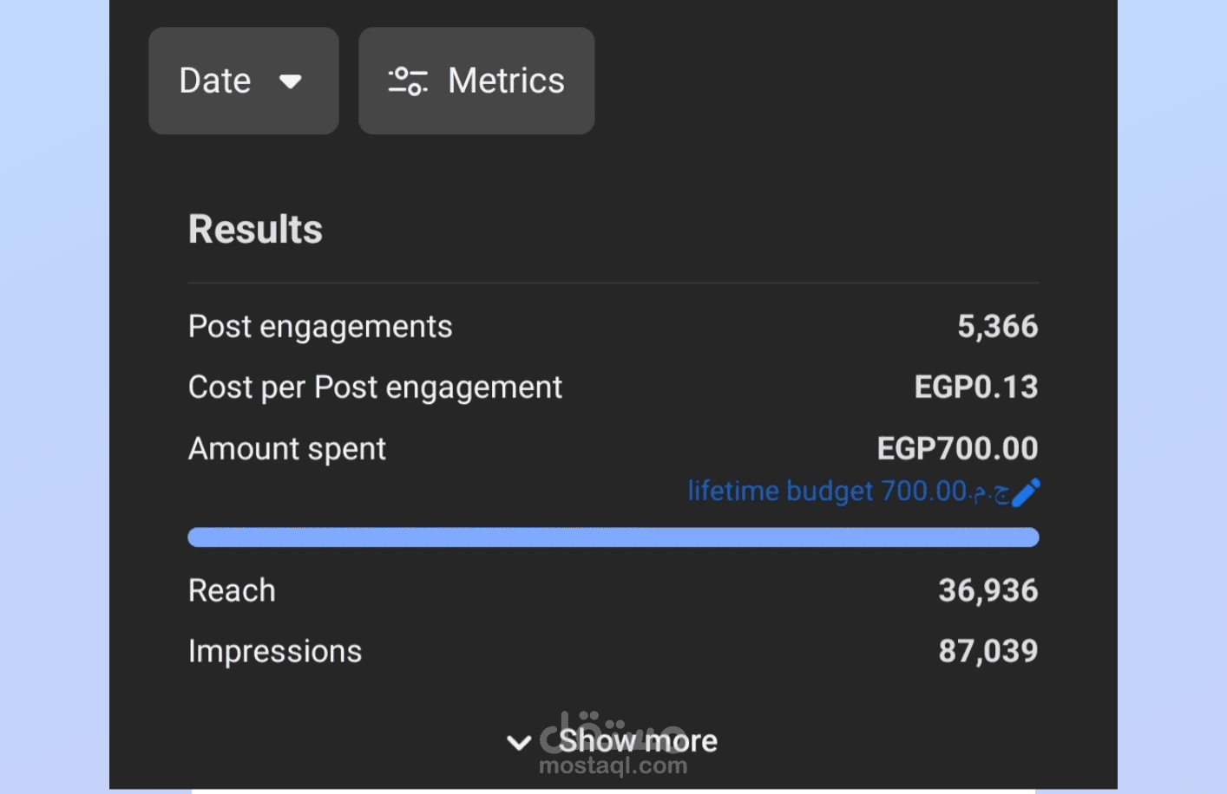The image size is (1227, 794).
Task: Select the 87,039 impressions value
Action: coord(988,652)
